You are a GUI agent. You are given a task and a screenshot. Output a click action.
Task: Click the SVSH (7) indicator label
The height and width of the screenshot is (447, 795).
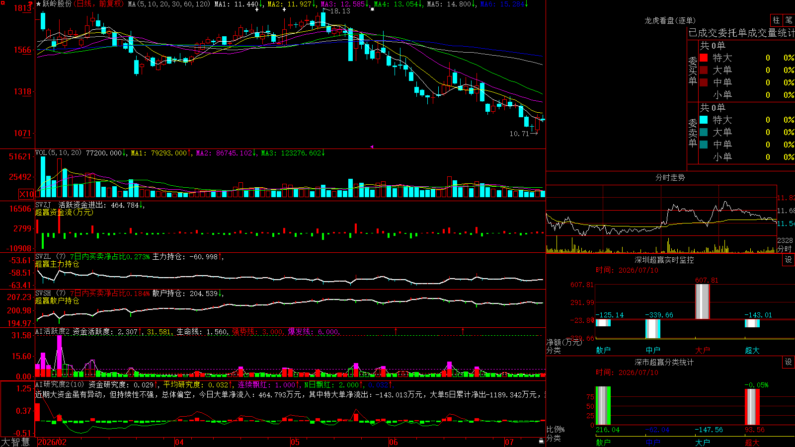coord(50,293)
